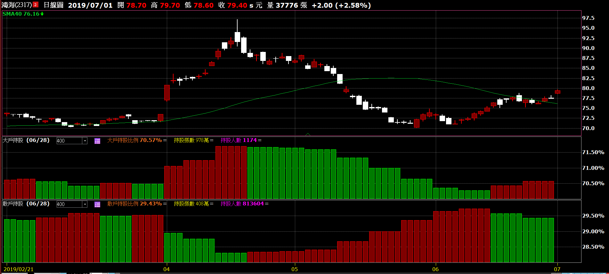Click the 持股張數 978萬 label
Viewport: 609px width, 274px height.
(x=191, y=140)
